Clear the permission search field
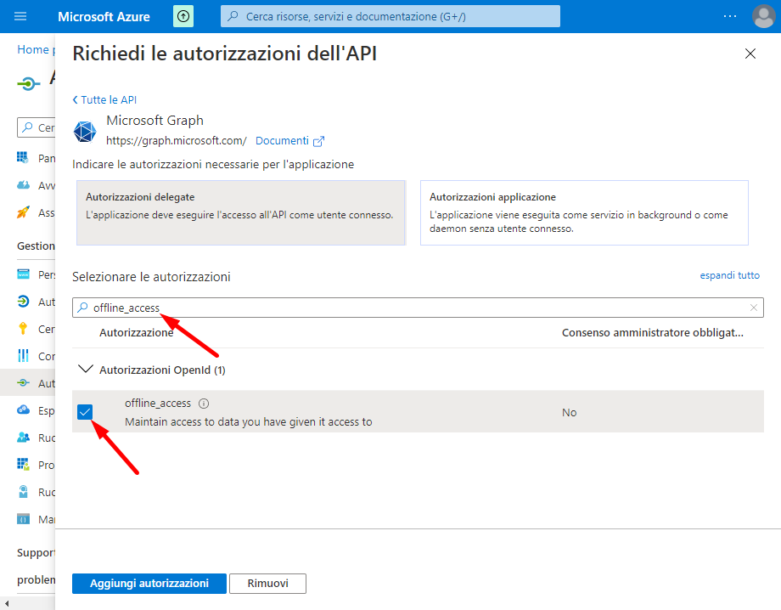The image size is (781, 610). click(754, 308)
